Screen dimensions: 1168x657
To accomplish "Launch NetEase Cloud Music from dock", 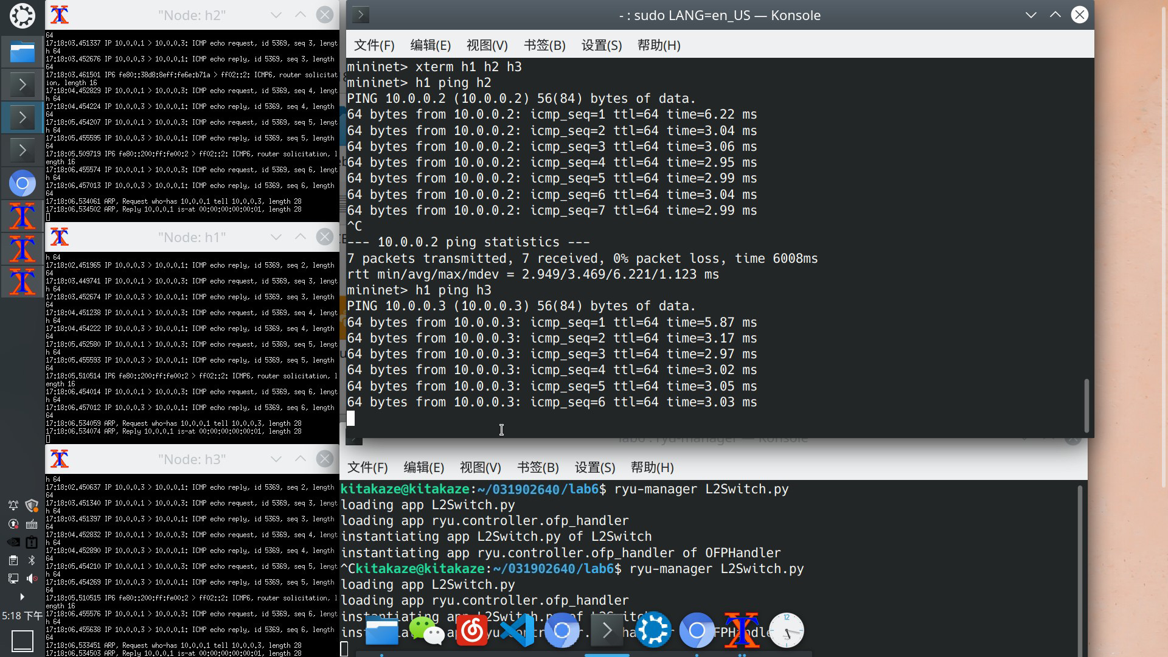I will 471,631.
